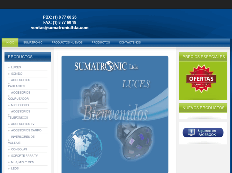Select ACCESORIOS PARLANTES category
Screen dimensions: 232x173
click(19, 83)
